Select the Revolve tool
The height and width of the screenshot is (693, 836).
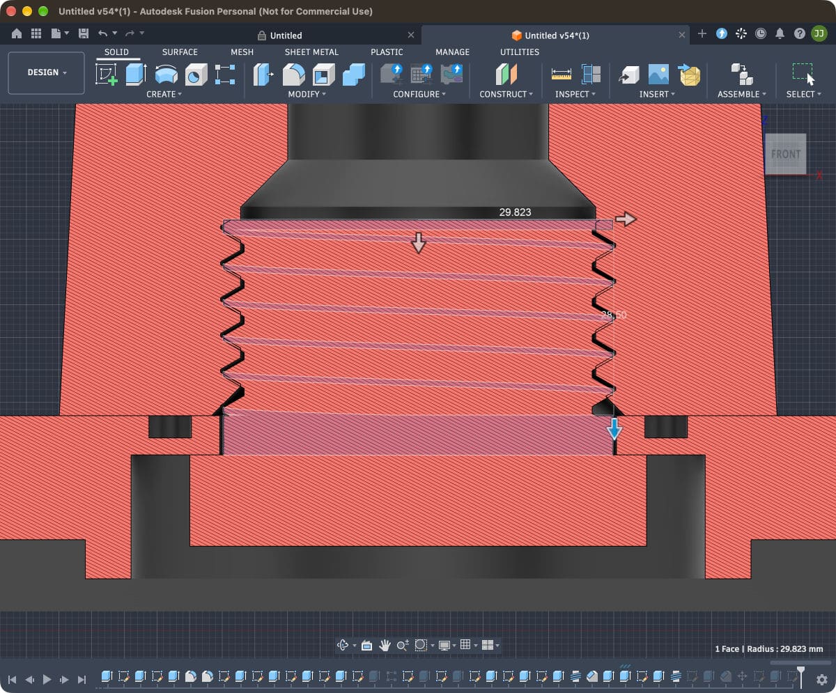click(x=166, y=74)
